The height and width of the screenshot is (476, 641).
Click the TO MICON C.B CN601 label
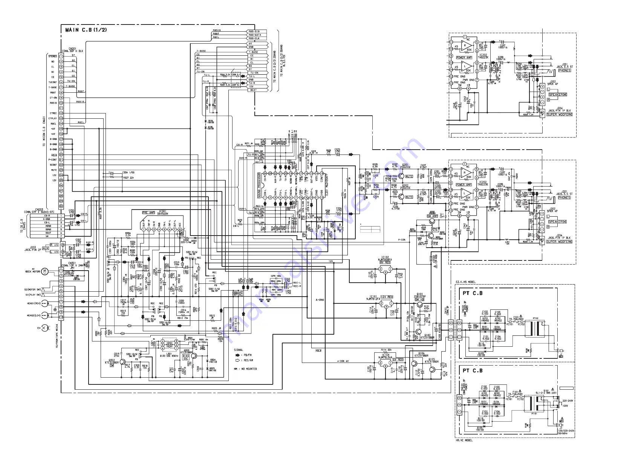(44, 132)
